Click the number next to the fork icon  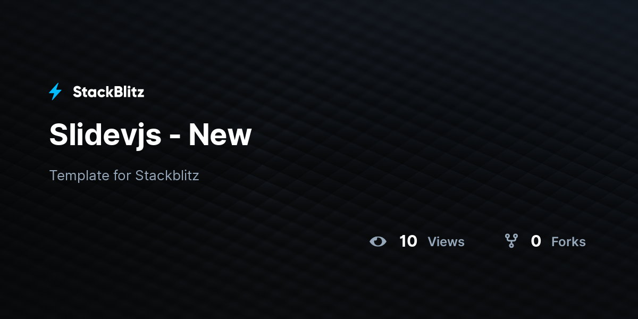pyautogui.click(x=536, y=241)
